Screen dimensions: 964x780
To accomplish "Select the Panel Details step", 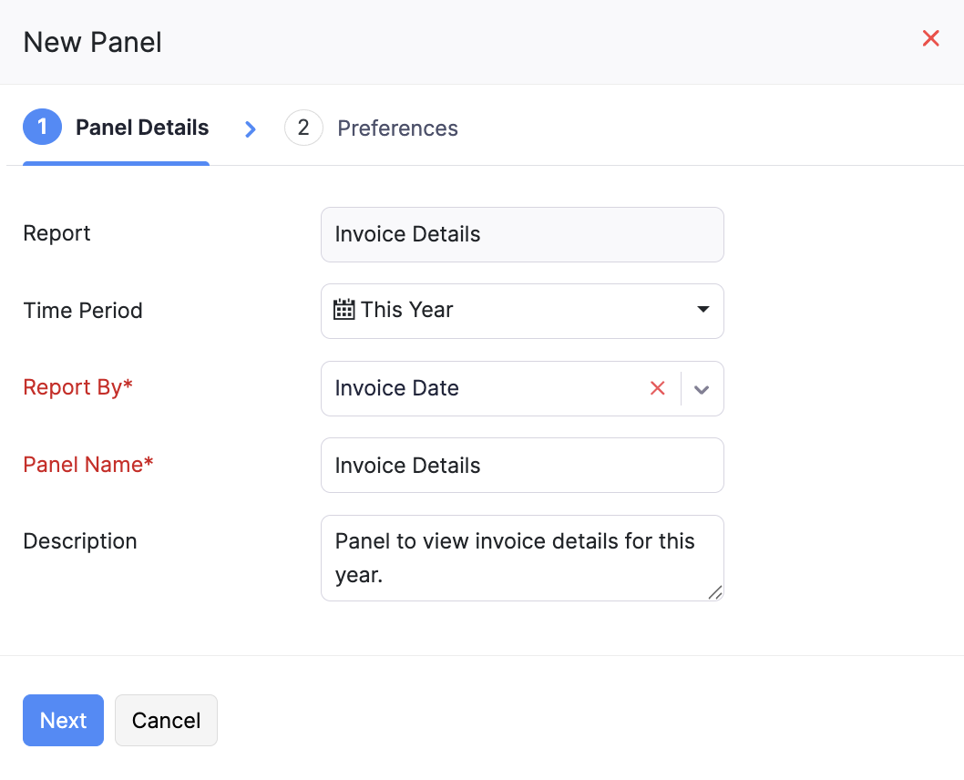I will point(142,128).
